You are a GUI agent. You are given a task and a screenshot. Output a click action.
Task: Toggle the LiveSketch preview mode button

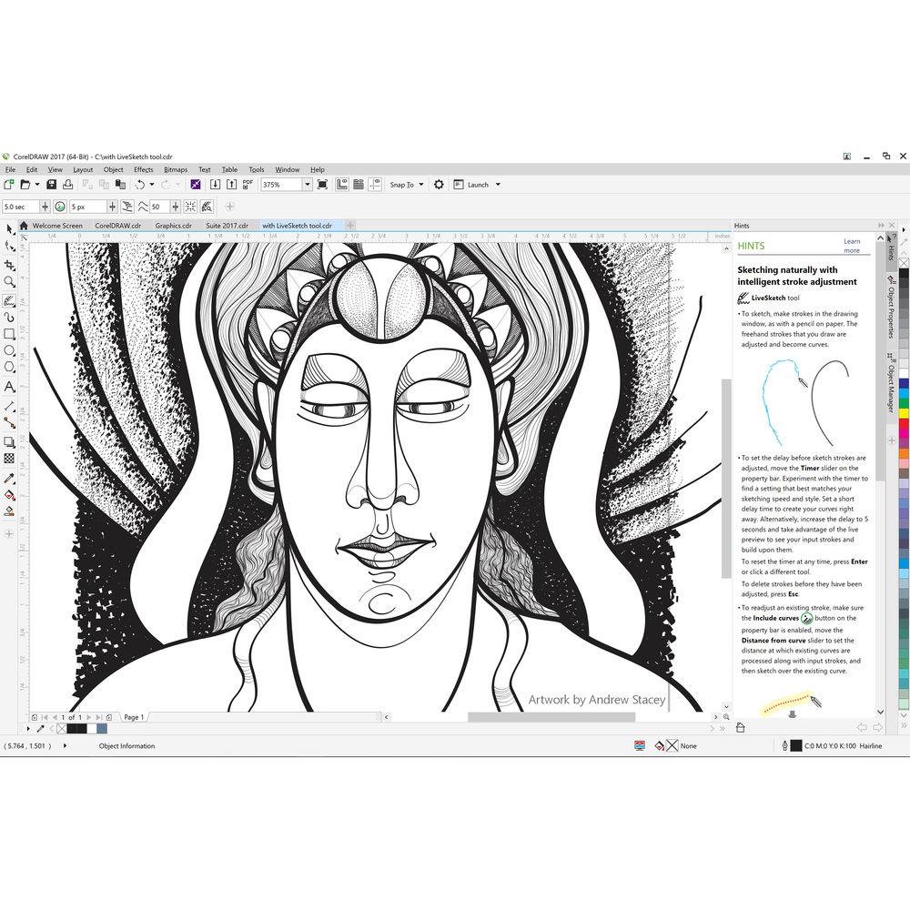coord(207,206)
